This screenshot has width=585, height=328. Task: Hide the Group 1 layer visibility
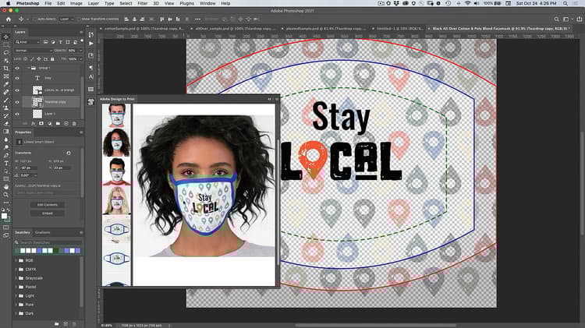[17, 68]
